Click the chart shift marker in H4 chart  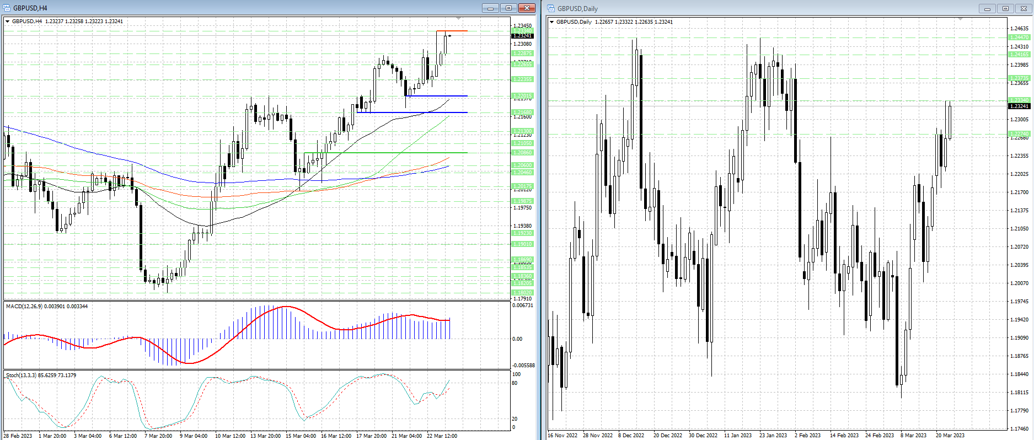pos(459,19)
